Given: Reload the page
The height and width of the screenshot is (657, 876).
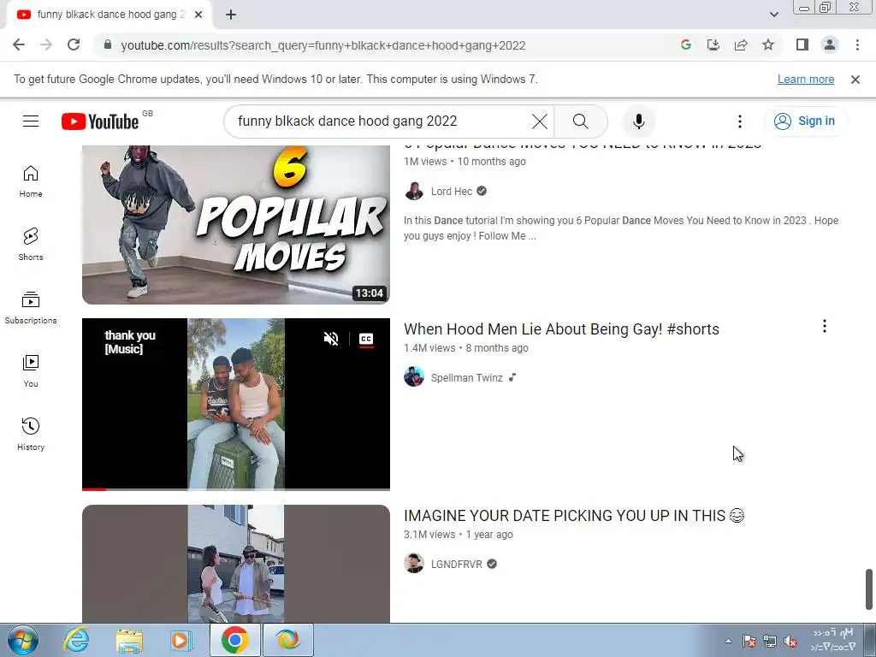Looking at the screenshot, I should tap(74, 45).
